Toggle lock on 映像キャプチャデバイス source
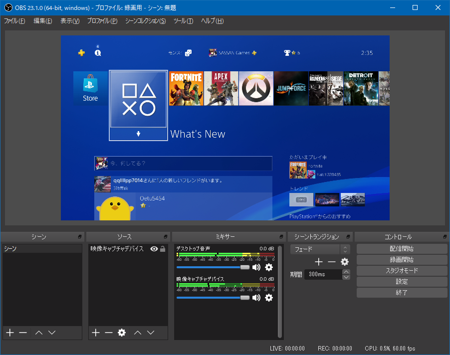This screenshot has width=450, height=355. (x=163, y=249)
